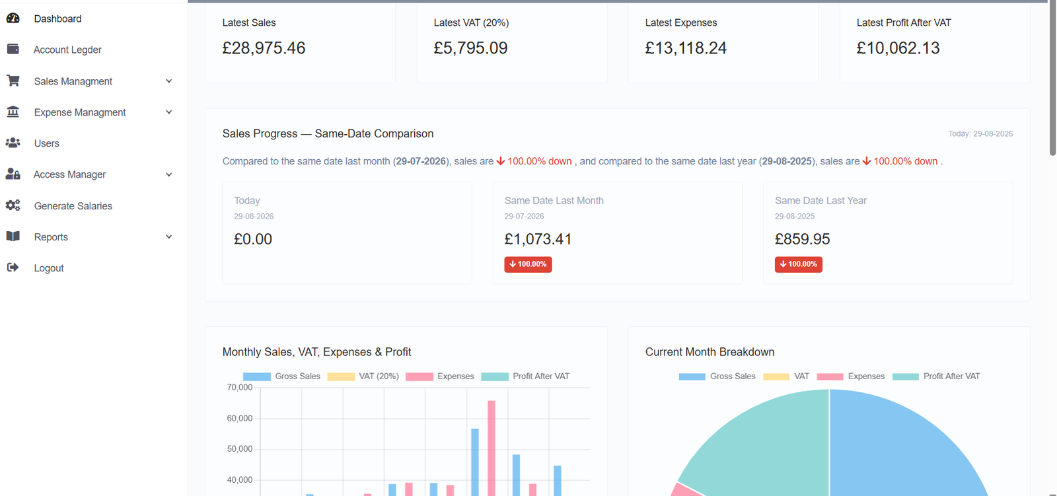The image size is (1057, 496).
Task: Click the Generate Salaries gears icon
Action: pyautogui.click(x=13, y=205)
